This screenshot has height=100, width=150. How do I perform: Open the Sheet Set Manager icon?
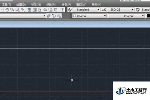[x=45, y=10]
